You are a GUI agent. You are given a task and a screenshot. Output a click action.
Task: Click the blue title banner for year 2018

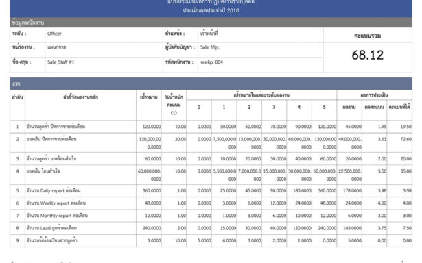[x=211, y=8]
